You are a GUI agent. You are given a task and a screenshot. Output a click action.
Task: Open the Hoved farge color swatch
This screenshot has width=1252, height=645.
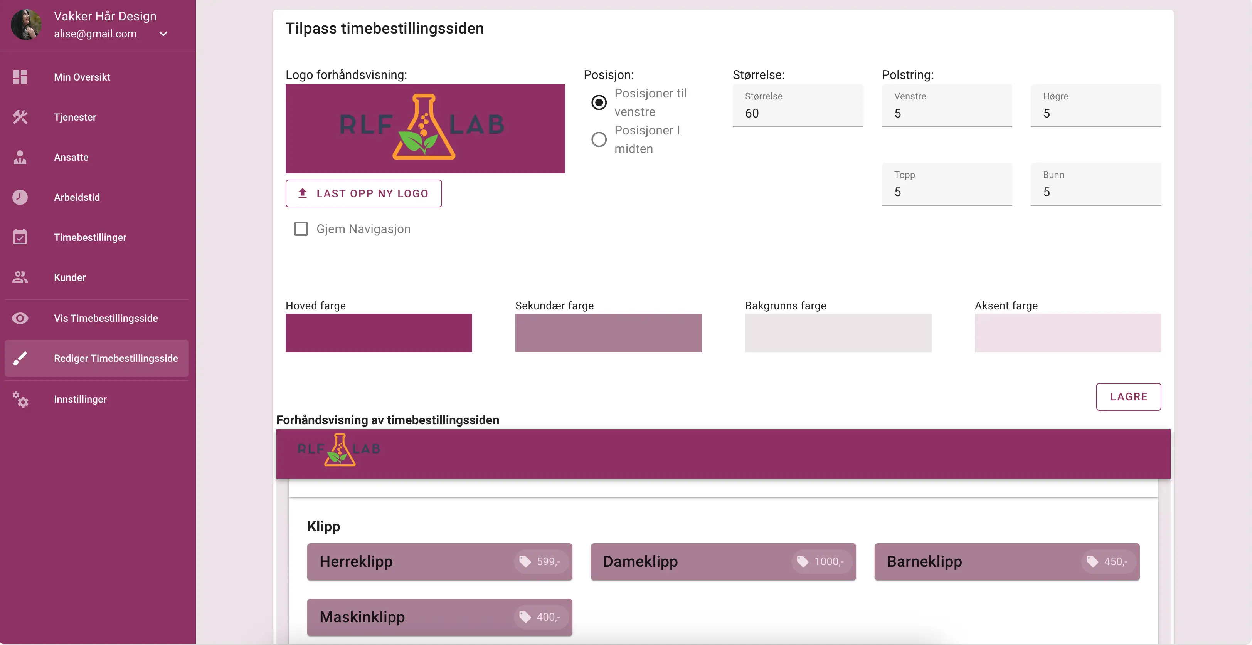coord(379,333)
